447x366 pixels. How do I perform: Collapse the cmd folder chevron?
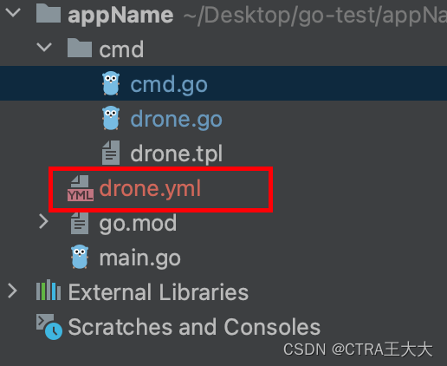pyautogui.click(x=44, y=48)
